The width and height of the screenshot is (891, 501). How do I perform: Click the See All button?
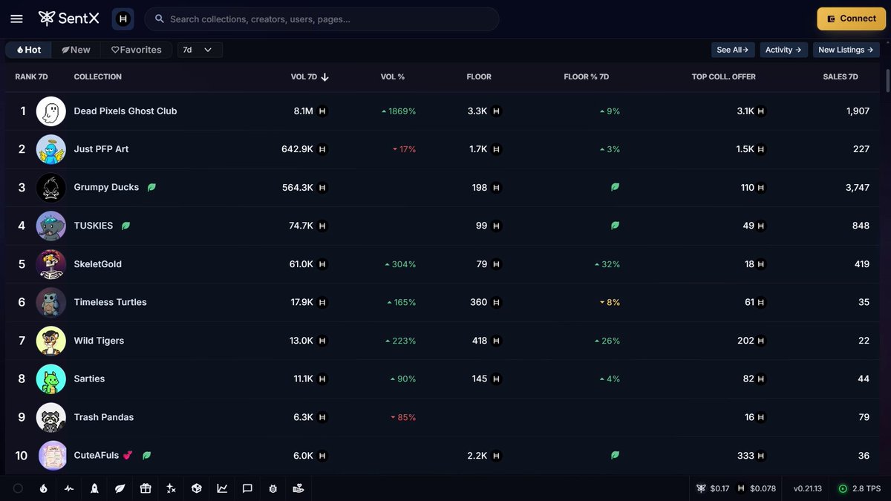tap(732, 50)
